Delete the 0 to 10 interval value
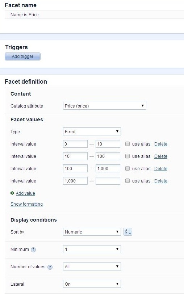184x294 pixels. pyautogui.click(x=161, y=144)
